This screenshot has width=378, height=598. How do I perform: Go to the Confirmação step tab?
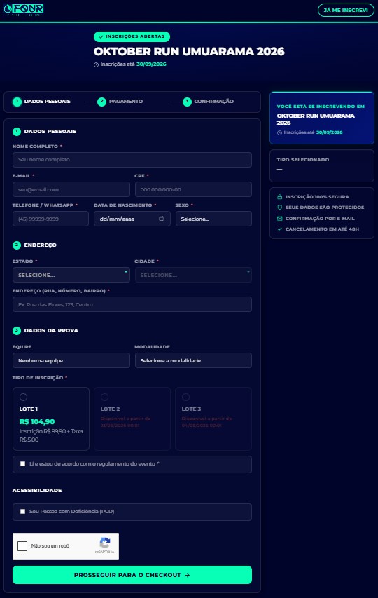(x=208, y=102)
